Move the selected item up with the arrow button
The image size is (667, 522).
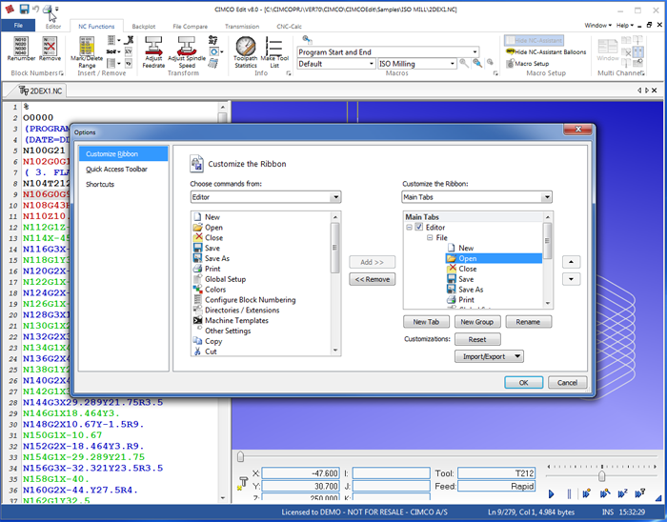571,262
